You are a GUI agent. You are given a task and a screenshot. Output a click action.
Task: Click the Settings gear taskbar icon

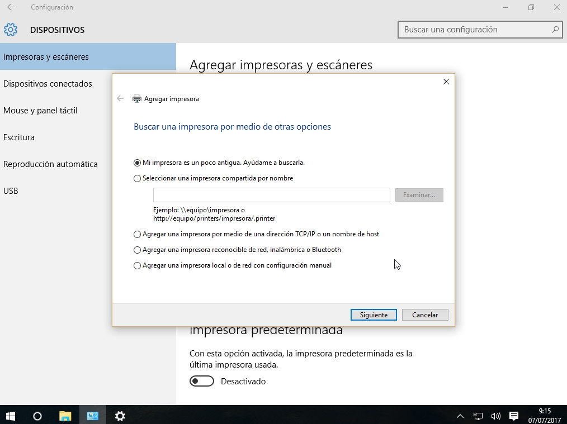pos(120,416)
